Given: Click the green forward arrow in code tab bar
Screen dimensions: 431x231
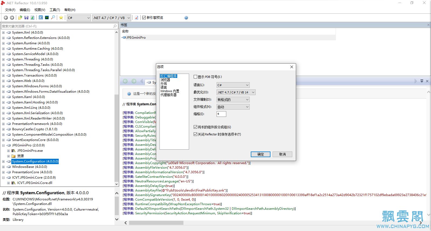Looking at the screenshot, I should 134,81.
